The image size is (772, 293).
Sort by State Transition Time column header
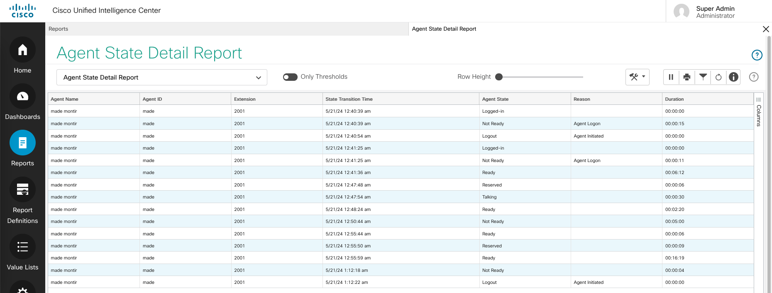349,99
